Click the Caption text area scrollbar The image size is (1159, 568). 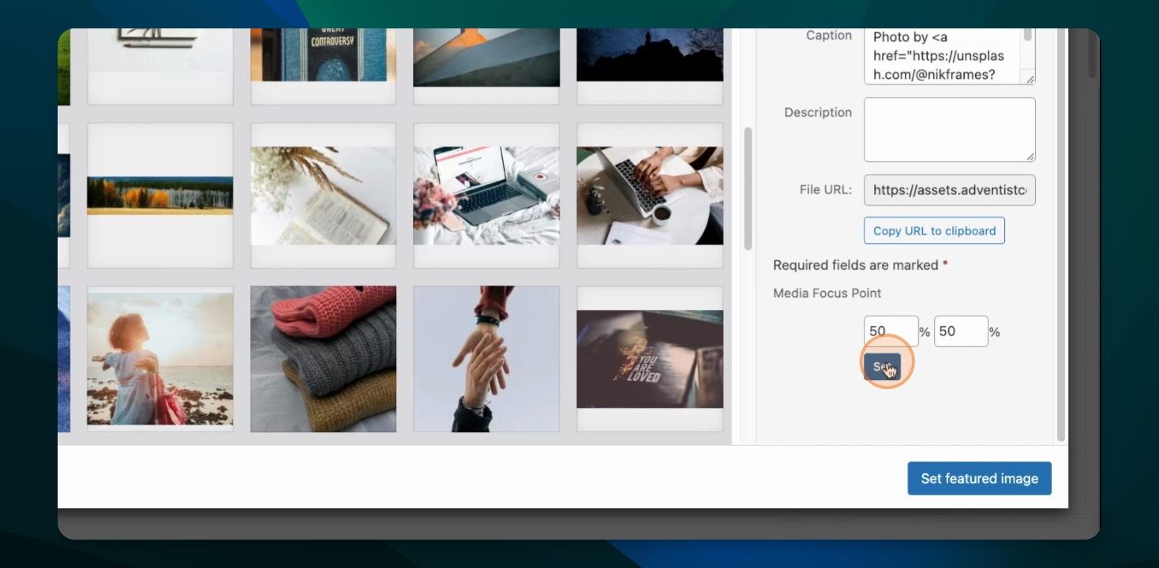1027,35
